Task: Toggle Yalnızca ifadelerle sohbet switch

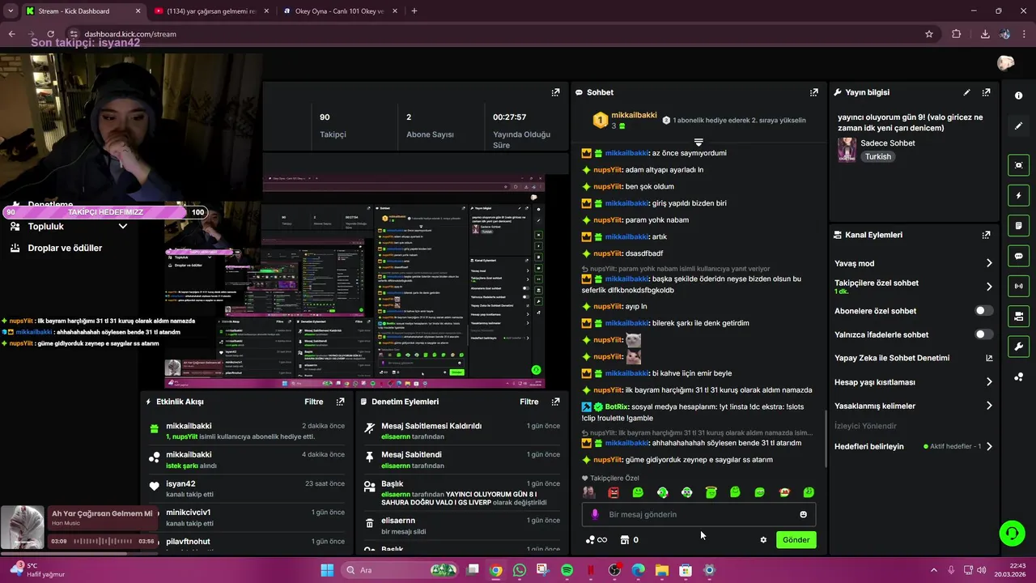Action: pyautogui.click(x=983, y=334)
